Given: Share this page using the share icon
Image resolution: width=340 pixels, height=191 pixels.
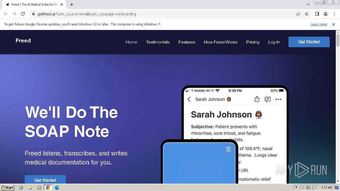Looking at the screenshot, I should point(298,14).
